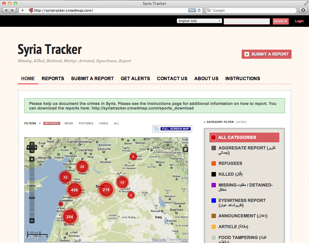Hide the category filter panel
Viewport: 309px width, 243px height.
pos(241,122)
